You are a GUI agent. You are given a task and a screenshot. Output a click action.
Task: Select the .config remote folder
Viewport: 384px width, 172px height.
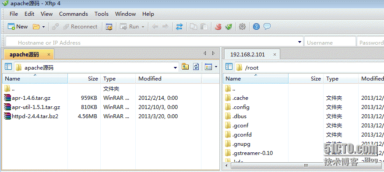click(237, 107)
